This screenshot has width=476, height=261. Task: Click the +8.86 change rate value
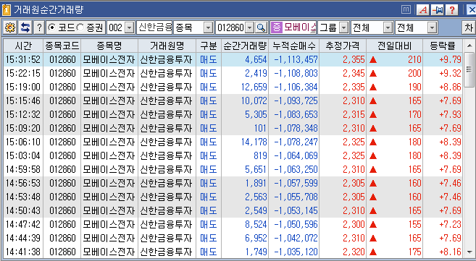[450, 87]
